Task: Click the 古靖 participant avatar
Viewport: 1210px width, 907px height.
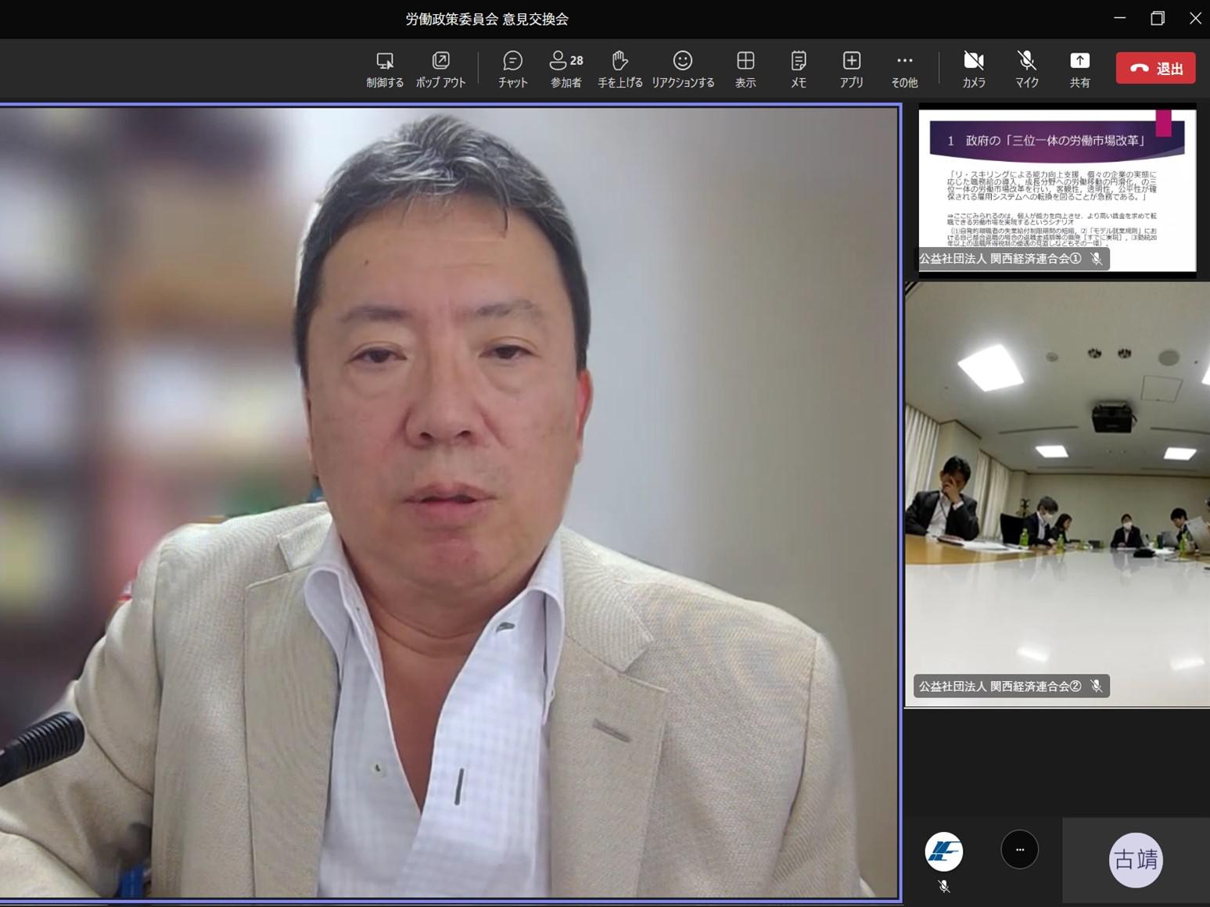Action: pyautogui.click(x=1136, y=860)
